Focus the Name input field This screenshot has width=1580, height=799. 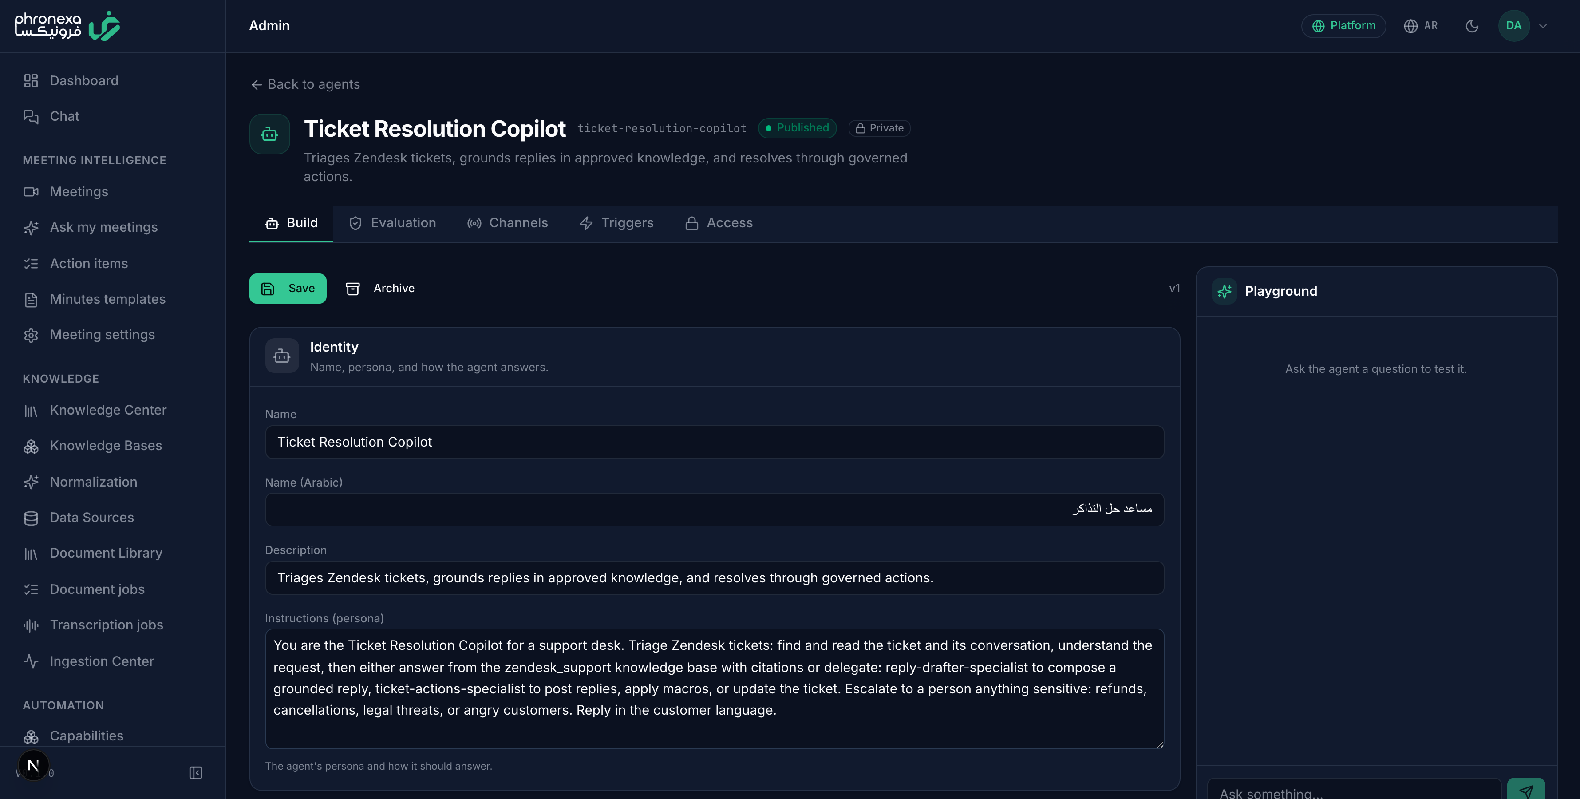tap(715, 442)
